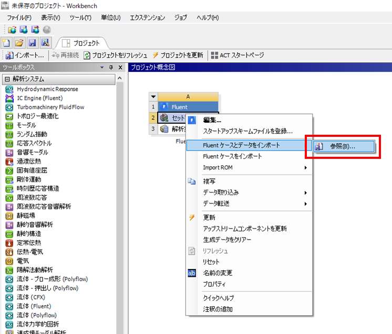Choose Reset (リセット) in the context menu
The image size is (392, 334).
(249, 262)
